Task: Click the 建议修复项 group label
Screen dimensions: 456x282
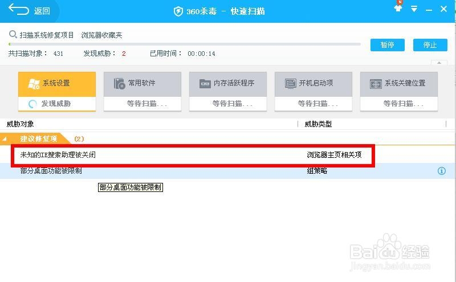Action: click(39, 139)
